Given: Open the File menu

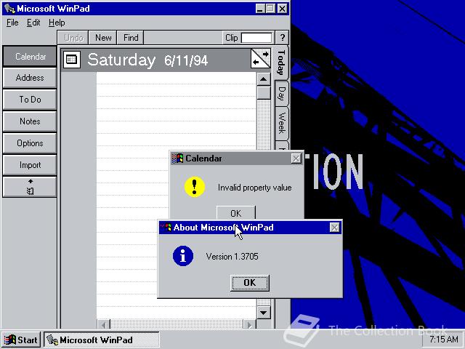Looking at the screenshot, I should (12, 23).
